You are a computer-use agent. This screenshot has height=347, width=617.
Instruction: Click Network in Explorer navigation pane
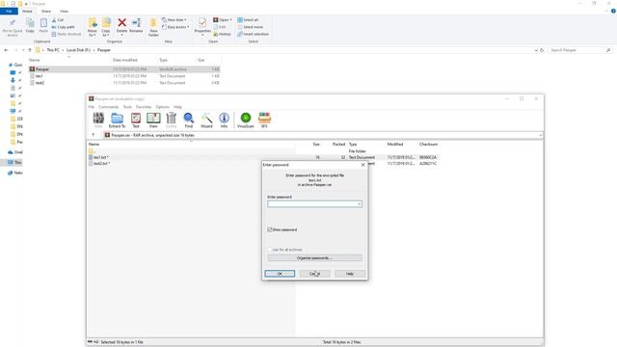[x=15, y=173]
